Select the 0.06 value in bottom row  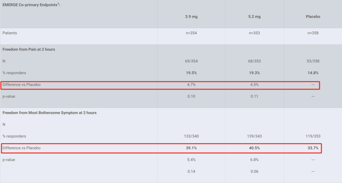(254, 172)
